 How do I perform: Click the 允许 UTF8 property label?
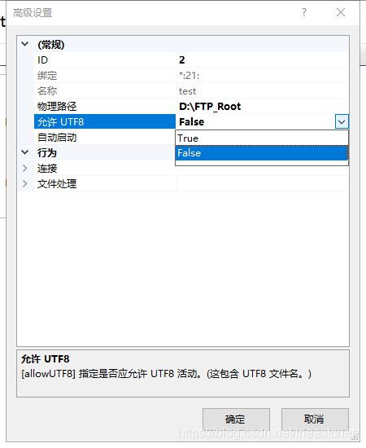[60, 122]
